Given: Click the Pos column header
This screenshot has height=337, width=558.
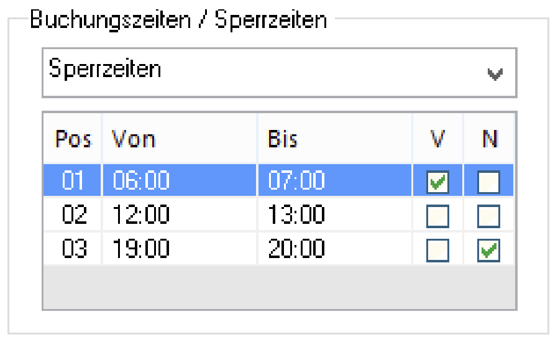Looking at the screenshot, I should click(x=73, y=139).
